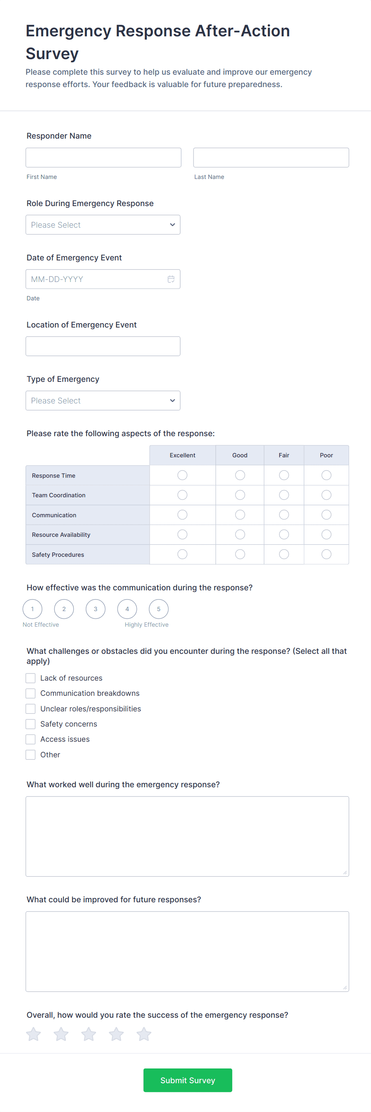Click the what worked well textarea
Viewport: 371px width, 1112px height.
[187, 836]
